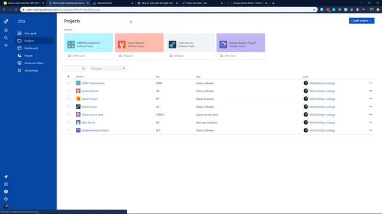Click the Demo Kanban project icon in list

(x=78, y=91)
